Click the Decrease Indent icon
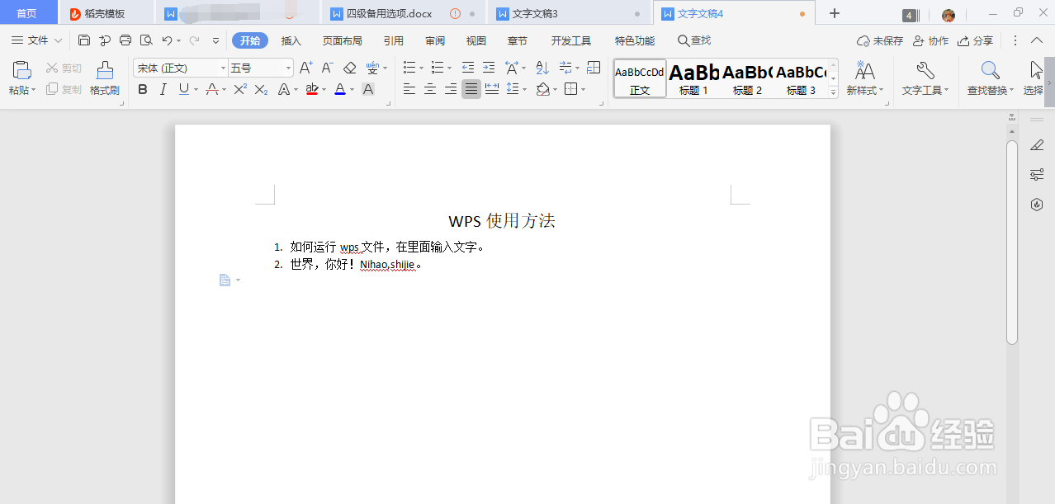The width and height of the screenshot is (1055, 504). pos(468,68)
